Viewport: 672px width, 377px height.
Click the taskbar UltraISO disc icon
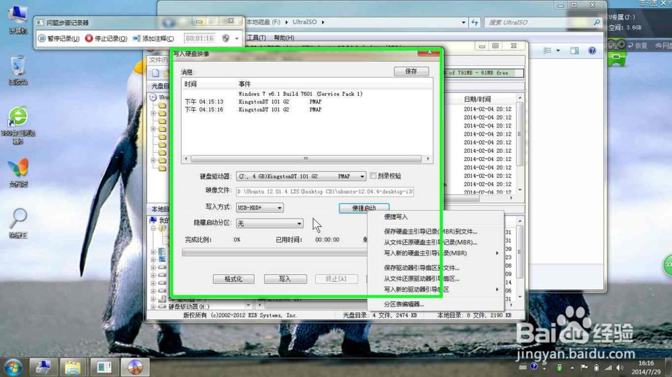point(135,367)
